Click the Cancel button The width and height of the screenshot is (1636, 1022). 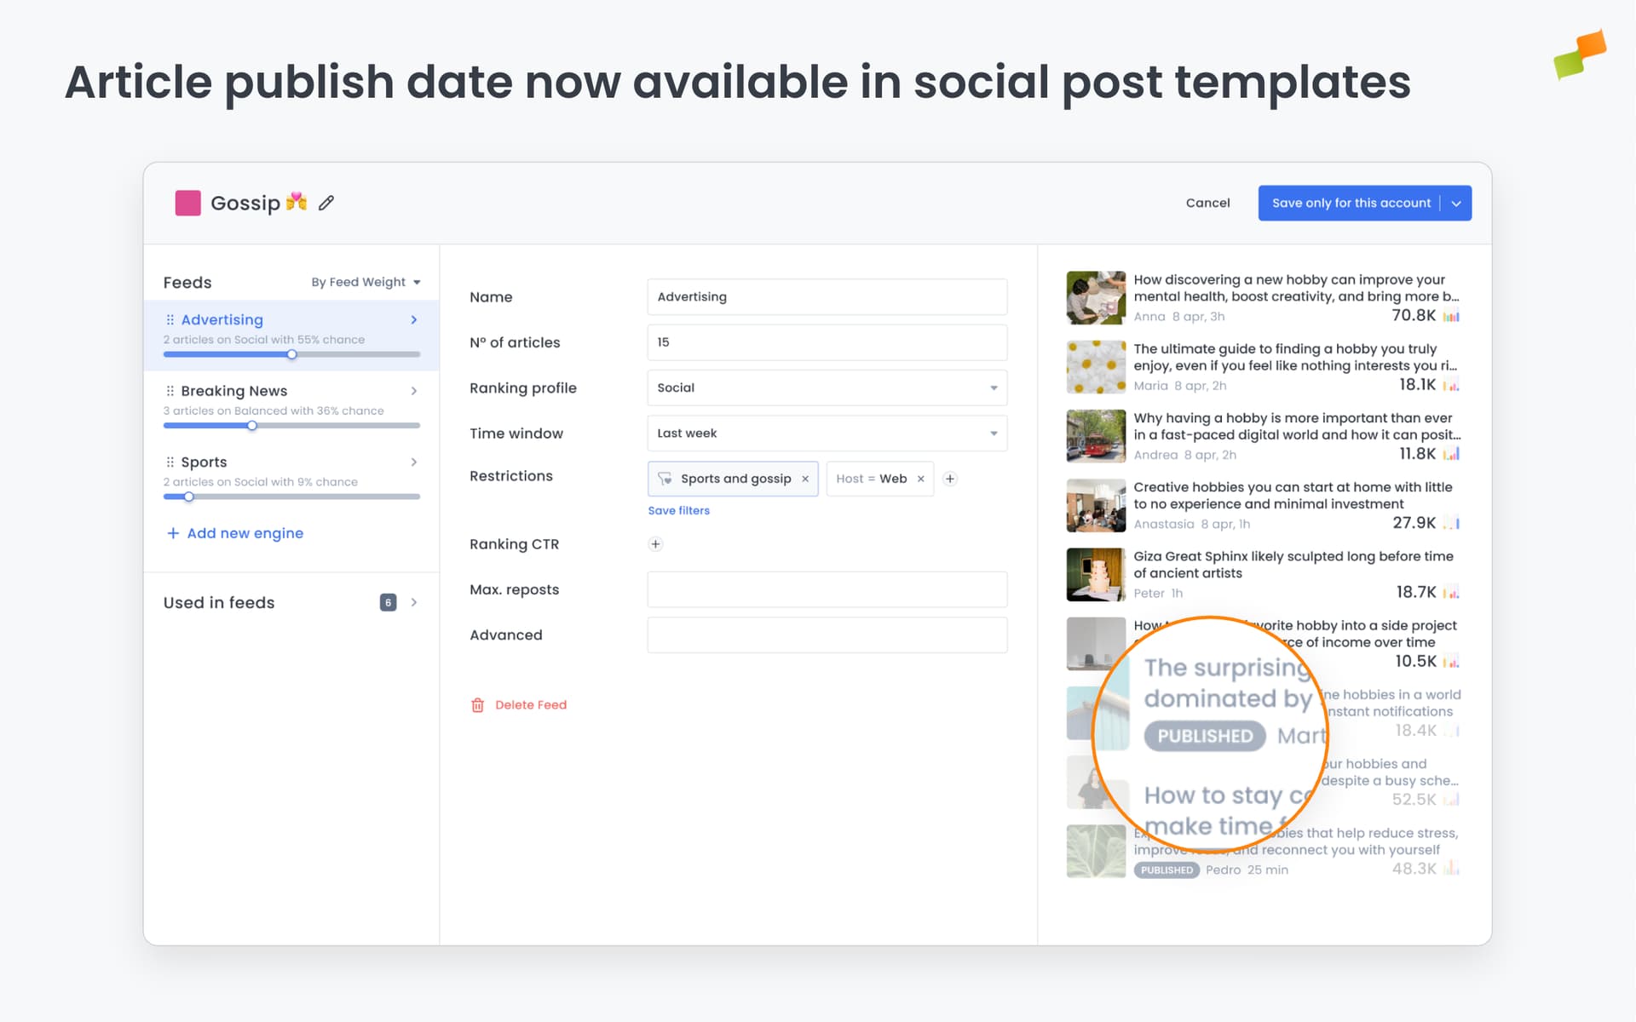tap(1207, 203)
